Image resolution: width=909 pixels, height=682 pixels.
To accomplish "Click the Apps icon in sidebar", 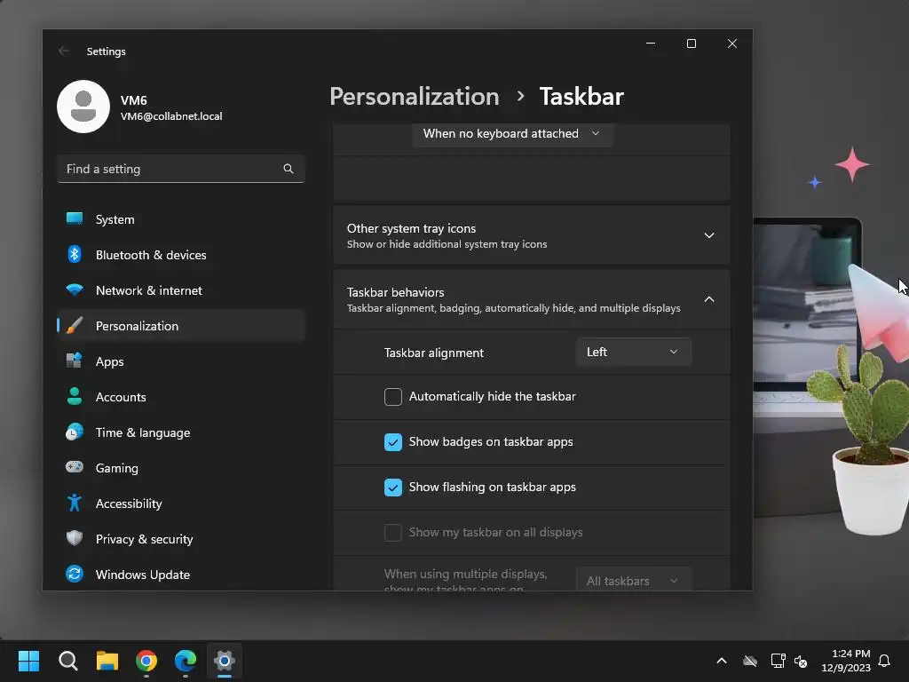I will click(x=75, y=361).
